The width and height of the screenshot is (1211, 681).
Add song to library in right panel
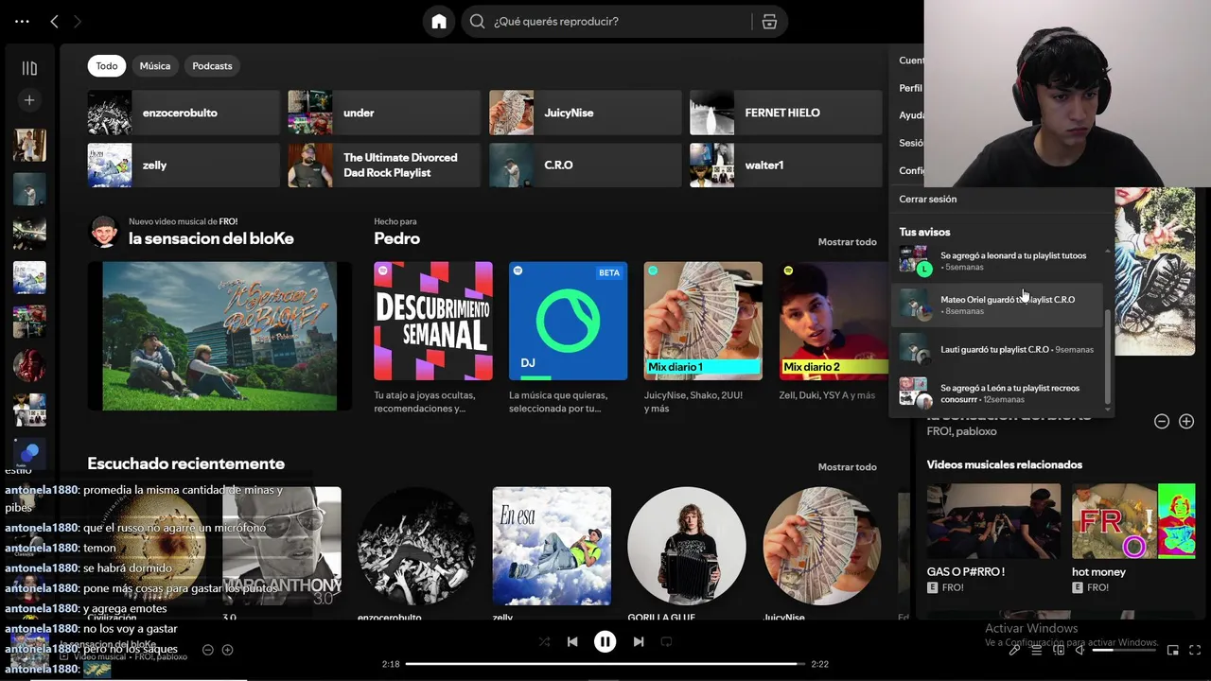[1186, 421]
